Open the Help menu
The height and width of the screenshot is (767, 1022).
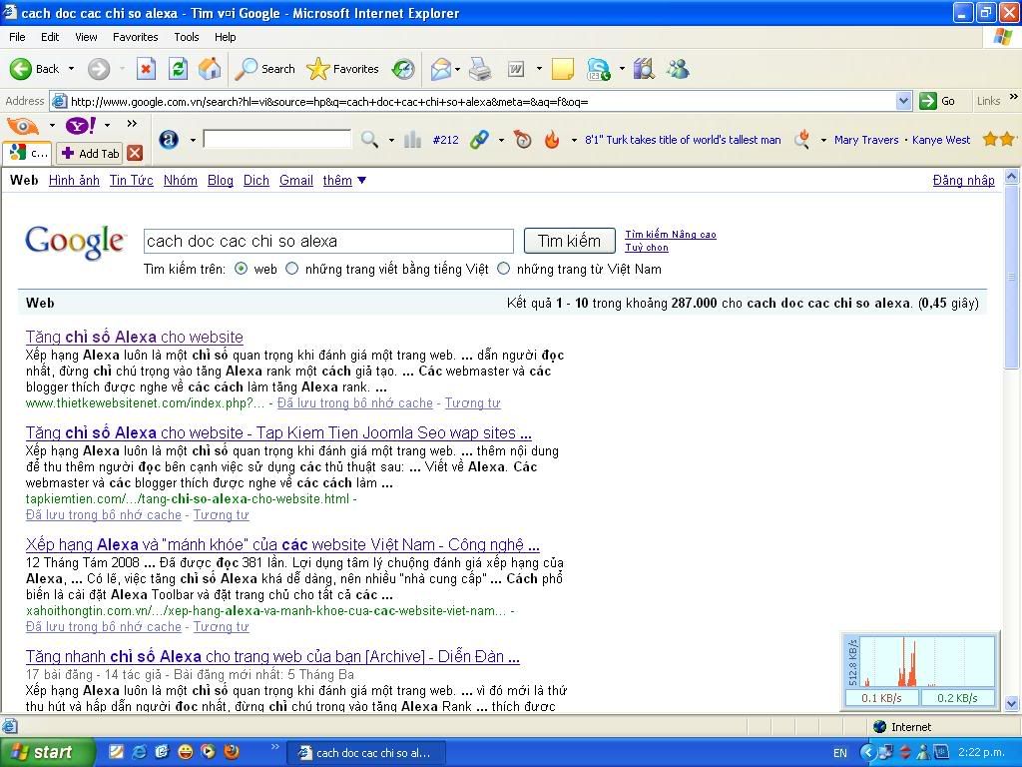[225, 37]
